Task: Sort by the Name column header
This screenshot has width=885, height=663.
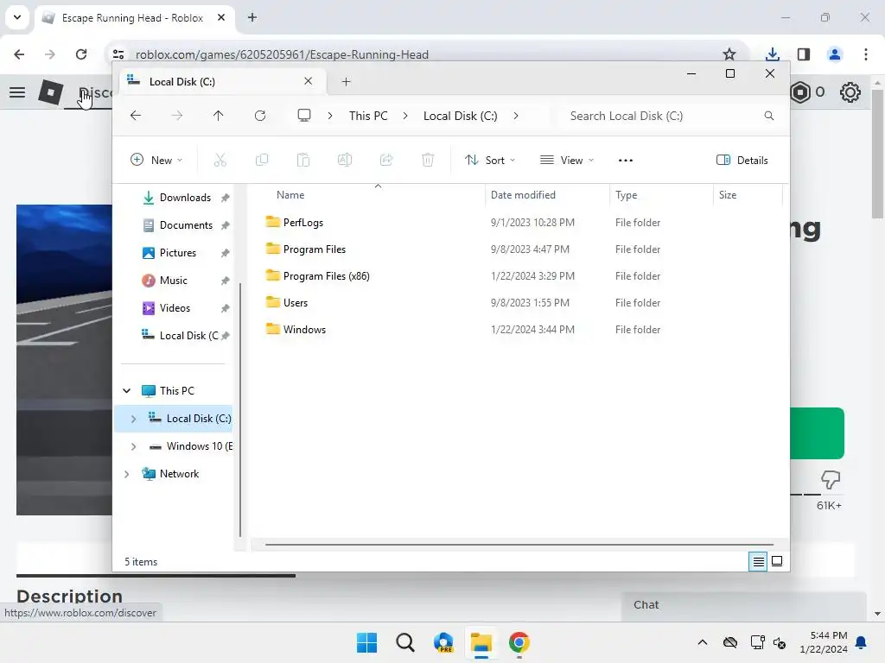Action: pos(290,194)
